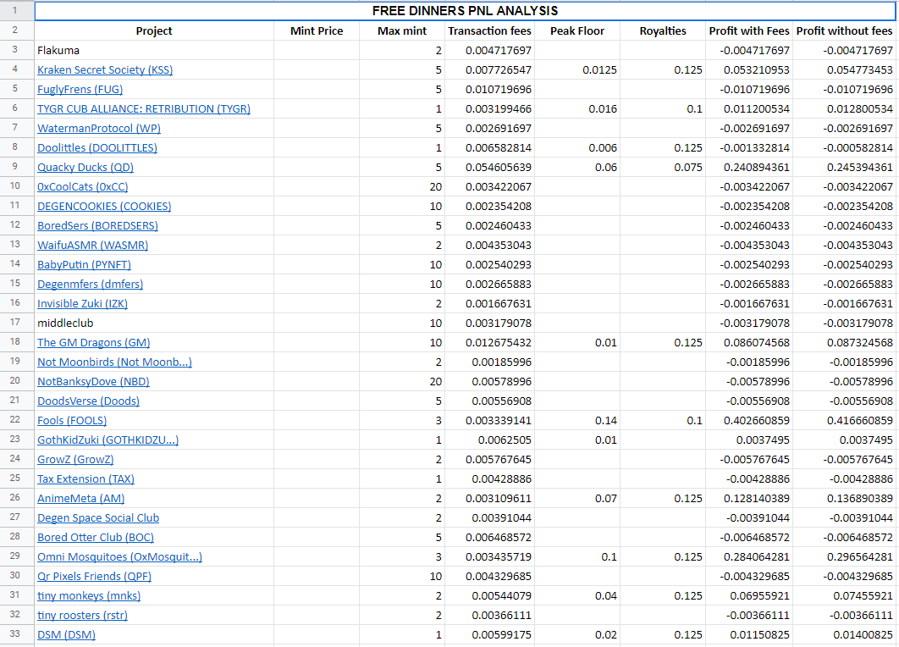Select profit with fees cell 0.06955921
899x647 pixels.
tap(749, 596)
